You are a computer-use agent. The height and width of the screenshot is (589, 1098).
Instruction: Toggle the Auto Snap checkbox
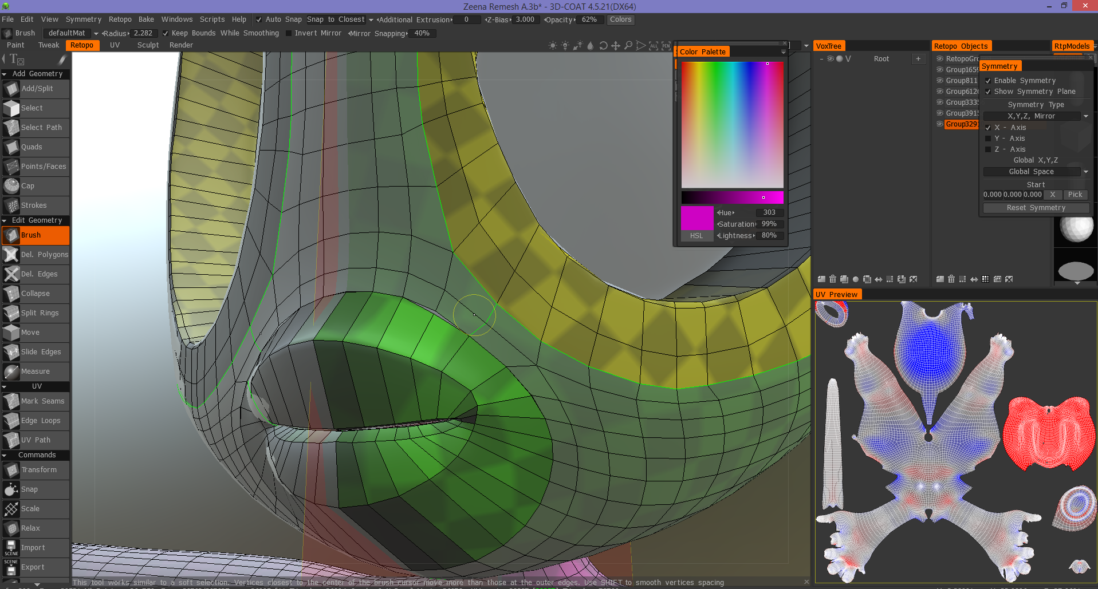[259, 19]
